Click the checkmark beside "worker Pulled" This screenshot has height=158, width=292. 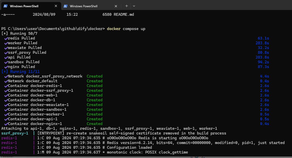click(6, 43)
